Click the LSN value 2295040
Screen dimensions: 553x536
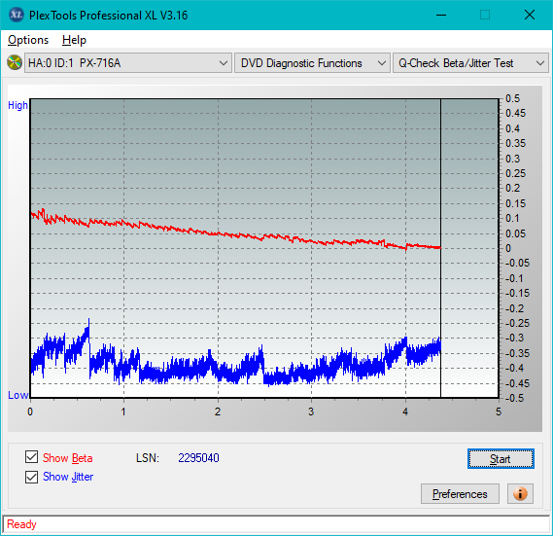198,458
